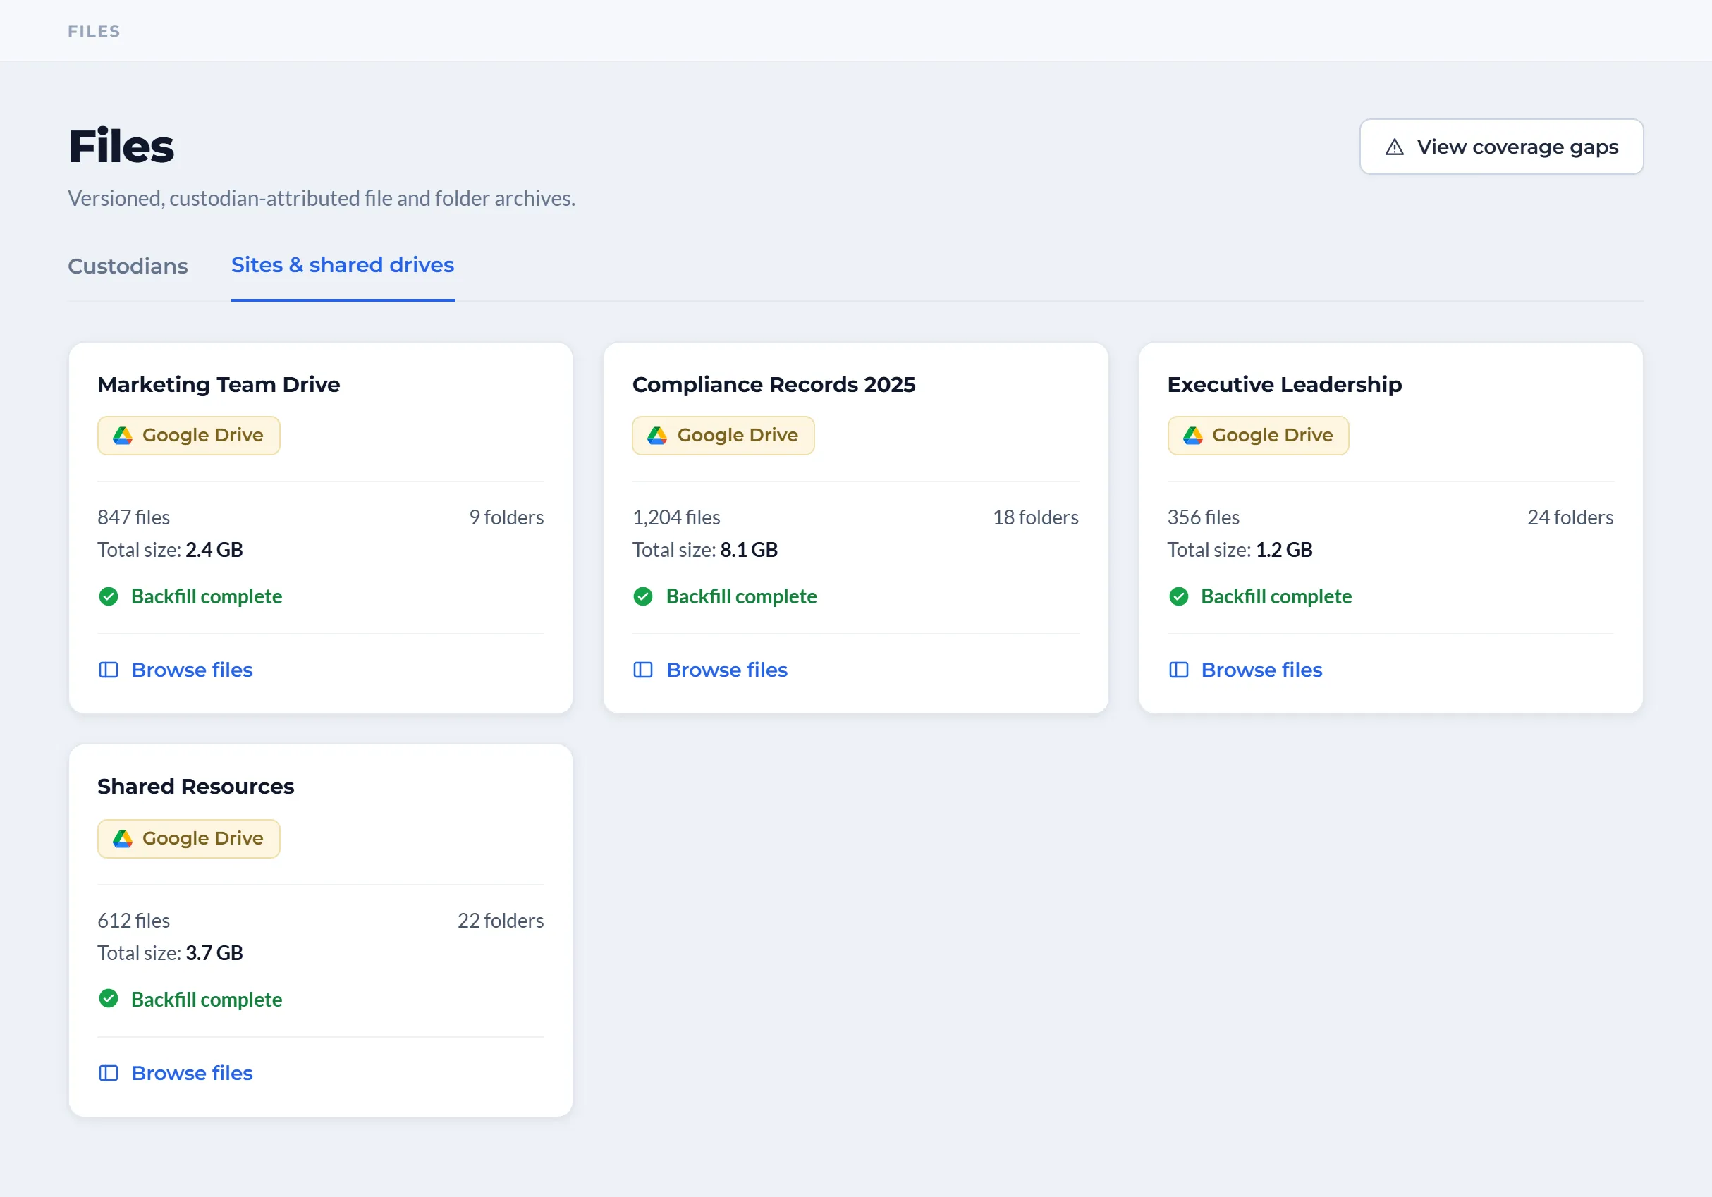Browse files in Marketing Team Drive
Screen dimensions: 1712x1197
click(x=176, y=670)
